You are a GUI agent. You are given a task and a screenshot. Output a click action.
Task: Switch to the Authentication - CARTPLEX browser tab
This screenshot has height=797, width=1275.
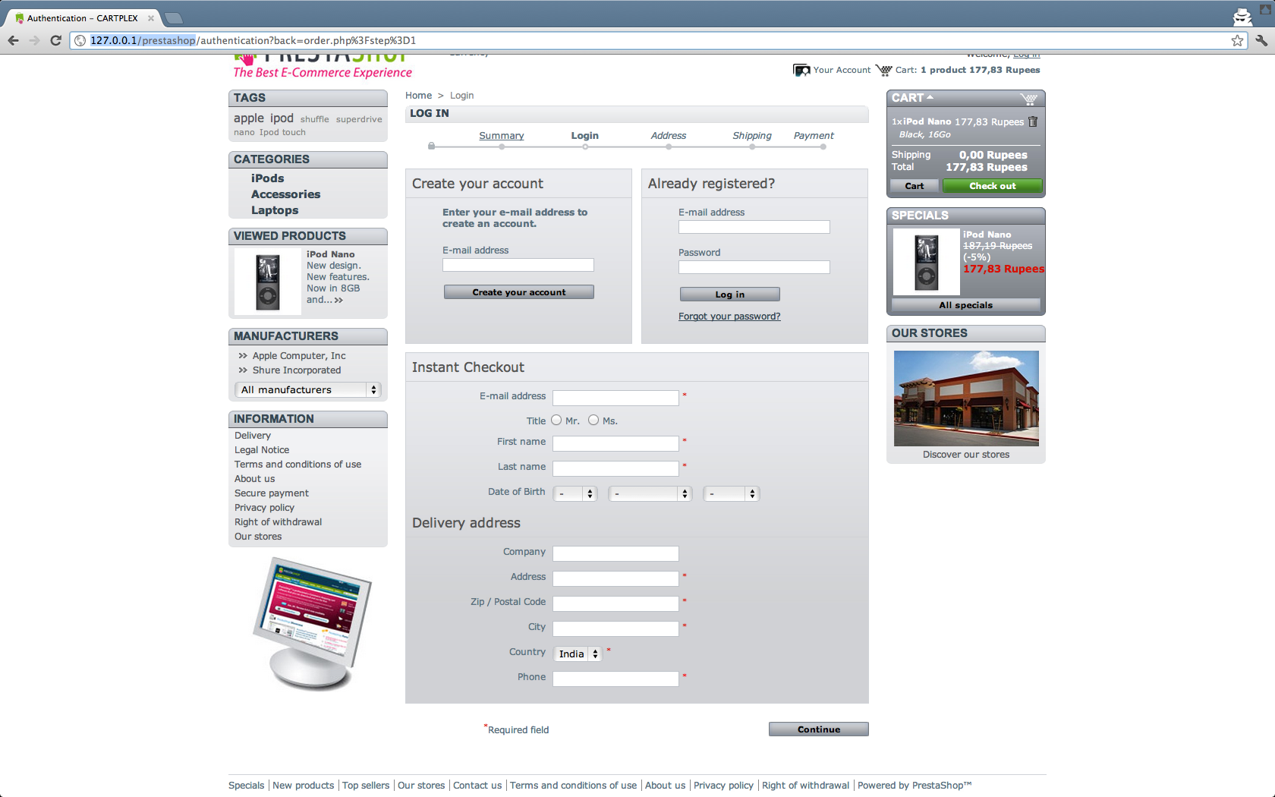[x=82, y=18]
